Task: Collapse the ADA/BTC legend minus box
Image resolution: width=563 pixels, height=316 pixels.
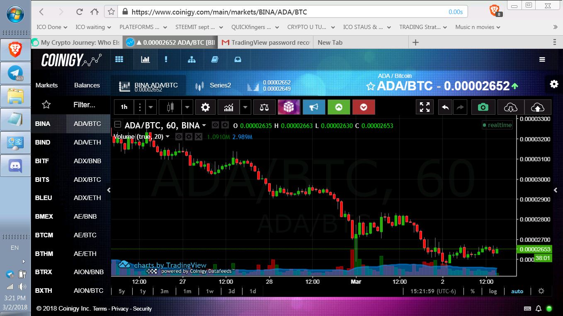Action: coord(118,125)
